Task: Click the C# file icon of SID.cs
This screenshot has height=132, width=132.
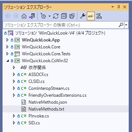Action: coord(24,123)
